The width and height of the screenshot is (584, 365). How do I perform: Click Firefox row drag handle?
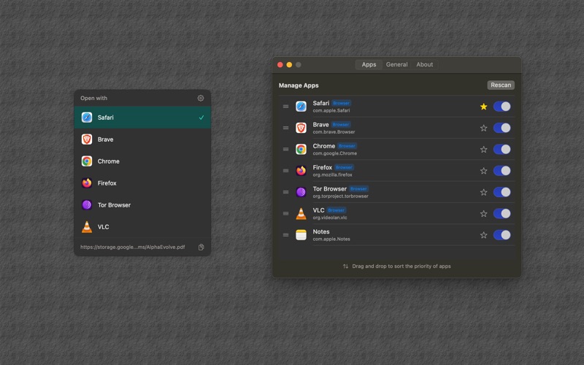[x=285, y=171]
